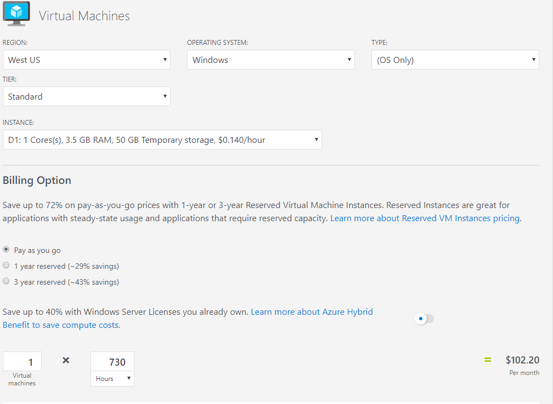Screen dimensions: 553x404
Task: Click the Virtual Machines monitor icon
Action: point(16,14)
